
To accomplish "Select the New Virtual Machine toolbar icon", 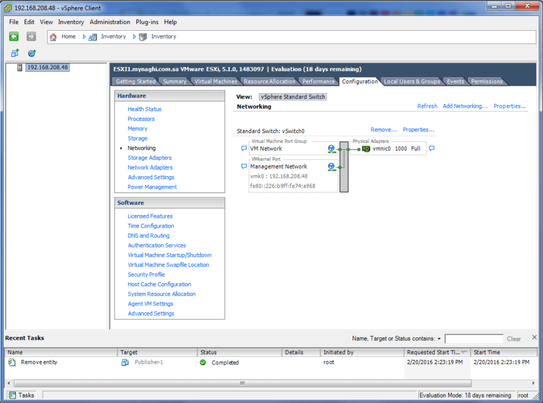I will click(x=14, y=52).
